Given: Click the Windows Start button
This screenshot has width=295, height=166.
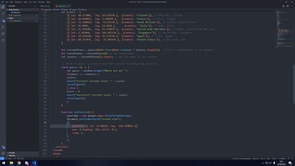Looking at the screenshot, I should (4, 163).
